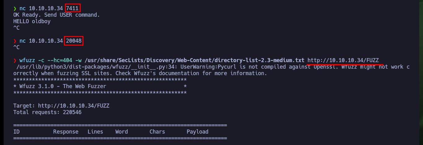Click the green prompt arrow before first nc

pyautogui.click(x=15, y=8)
